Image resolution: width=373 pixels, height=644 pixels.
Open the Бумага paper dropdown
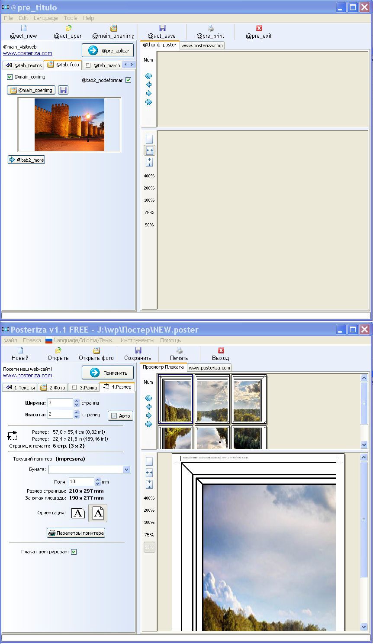click(x=127, y=469)
